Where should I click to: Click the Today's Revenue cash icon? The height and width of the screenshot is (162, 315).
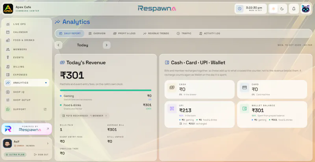62,62
